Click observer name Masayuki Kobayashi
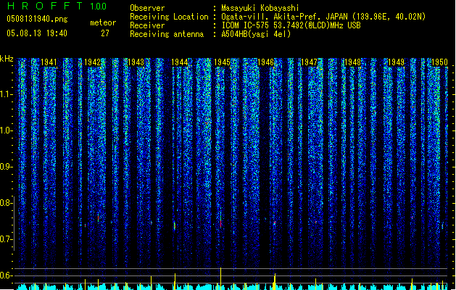Image resolution: width=456 pixels, height=290 pixels. click(260, 8)
